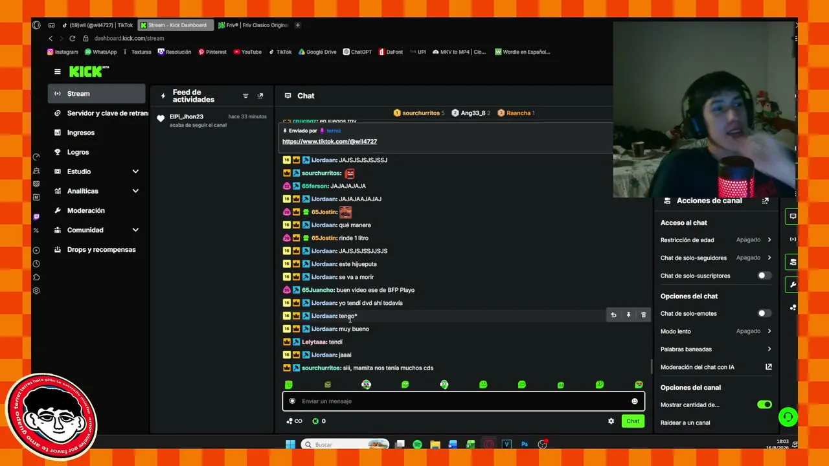Click Raidear a un canal

point(685,423)
